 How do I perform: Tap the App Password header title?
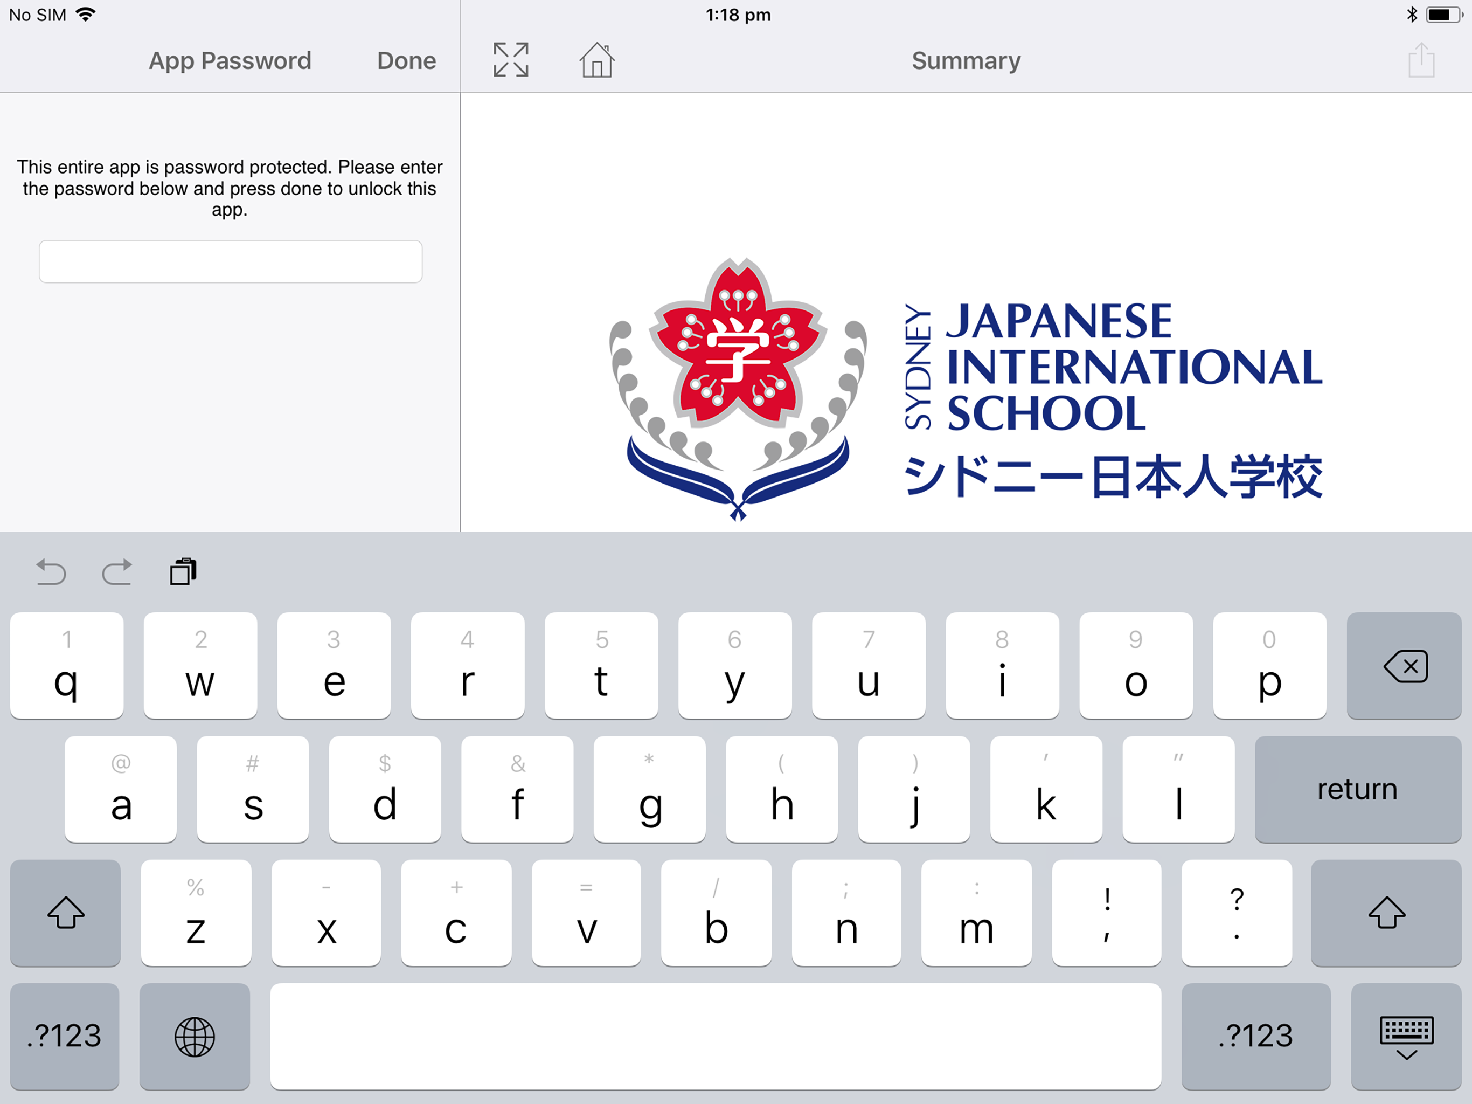(230, 60)
